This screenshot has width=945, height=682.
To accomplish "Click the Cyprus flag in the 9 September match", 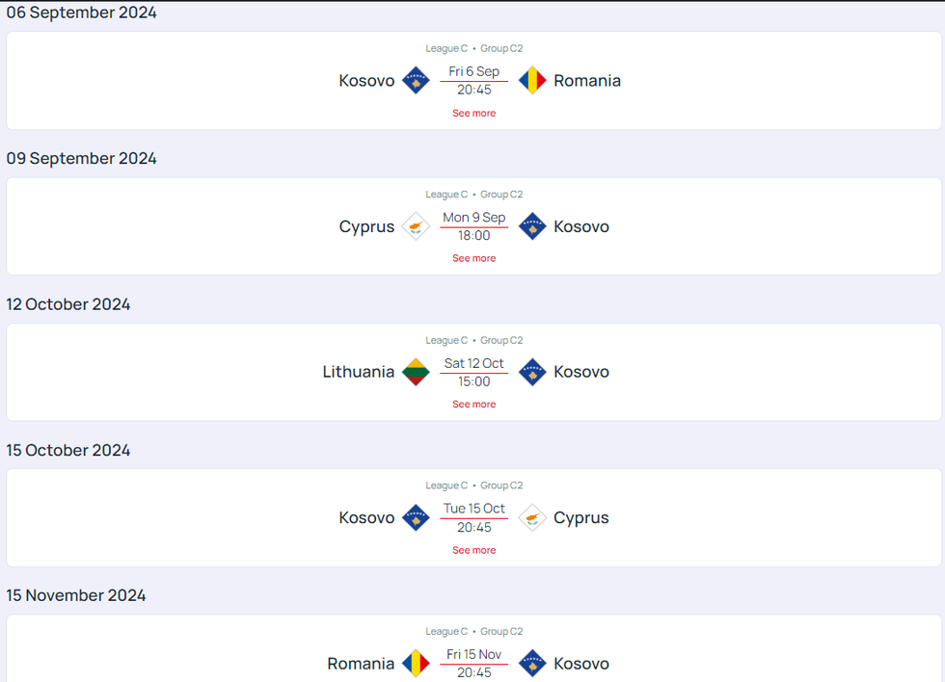I will 416,226.
